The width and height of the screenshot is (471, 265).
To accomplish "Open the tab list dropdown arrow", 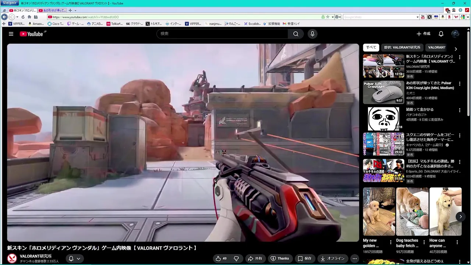I will [75, 10].
